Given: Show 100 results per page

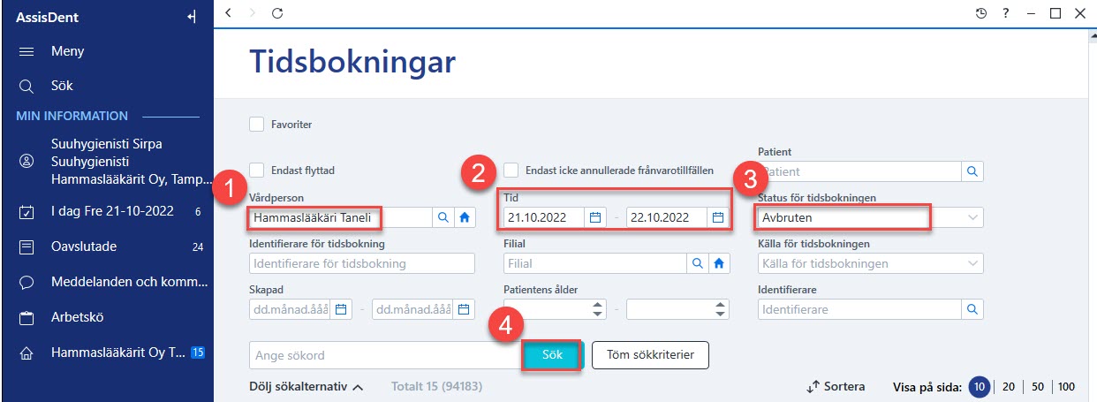Looking at the screenshot, I should tap(1066, 387).
